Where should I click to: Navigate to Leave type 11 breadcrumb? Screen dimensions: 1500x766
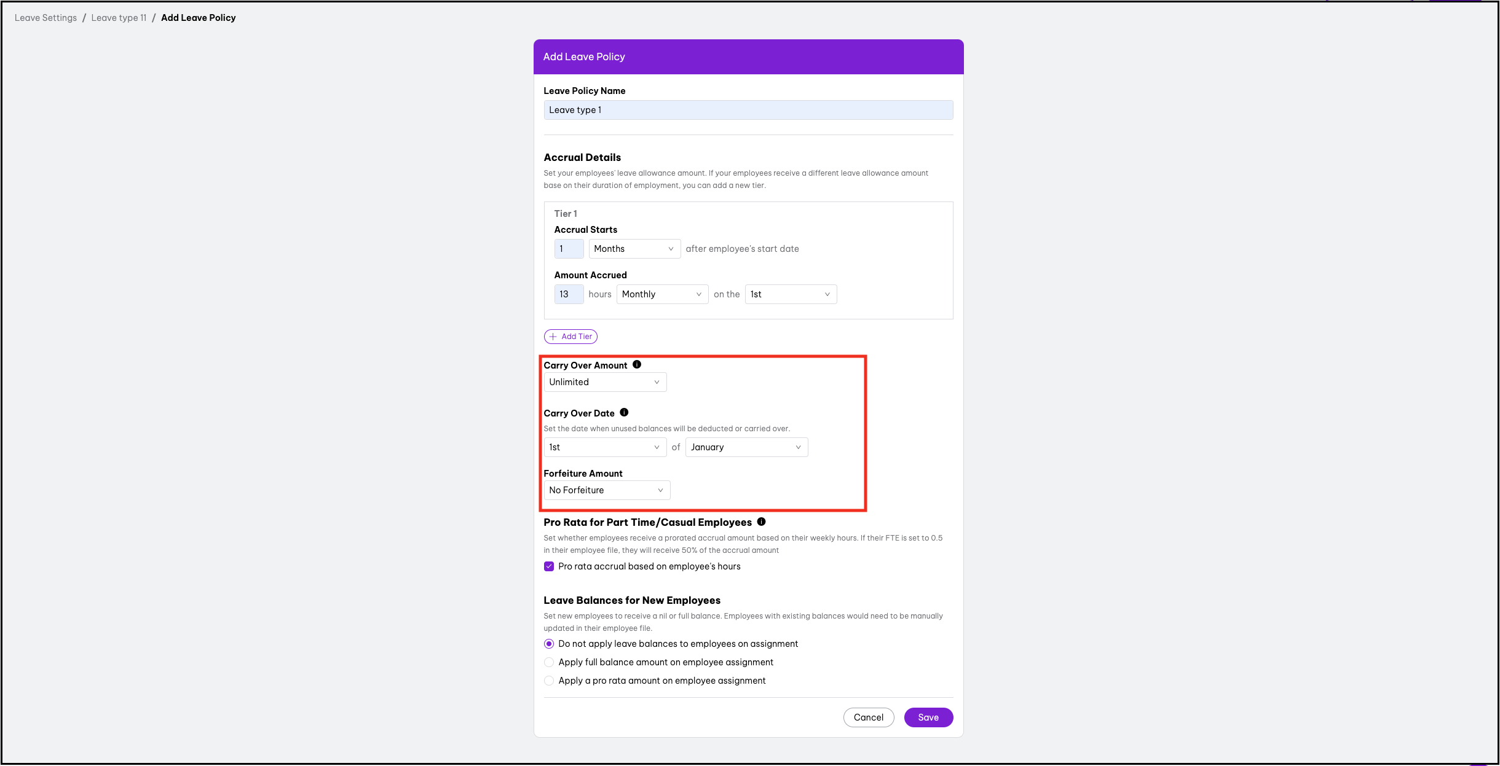pos(119,18)
